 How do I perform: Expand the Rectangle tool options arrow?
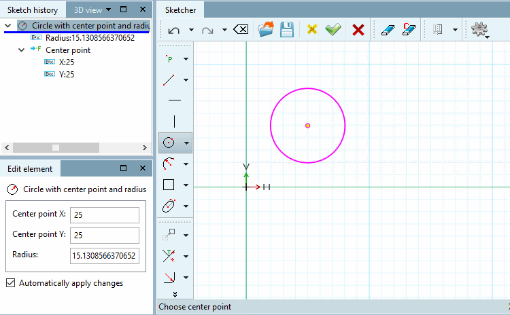tap(186, 185)
